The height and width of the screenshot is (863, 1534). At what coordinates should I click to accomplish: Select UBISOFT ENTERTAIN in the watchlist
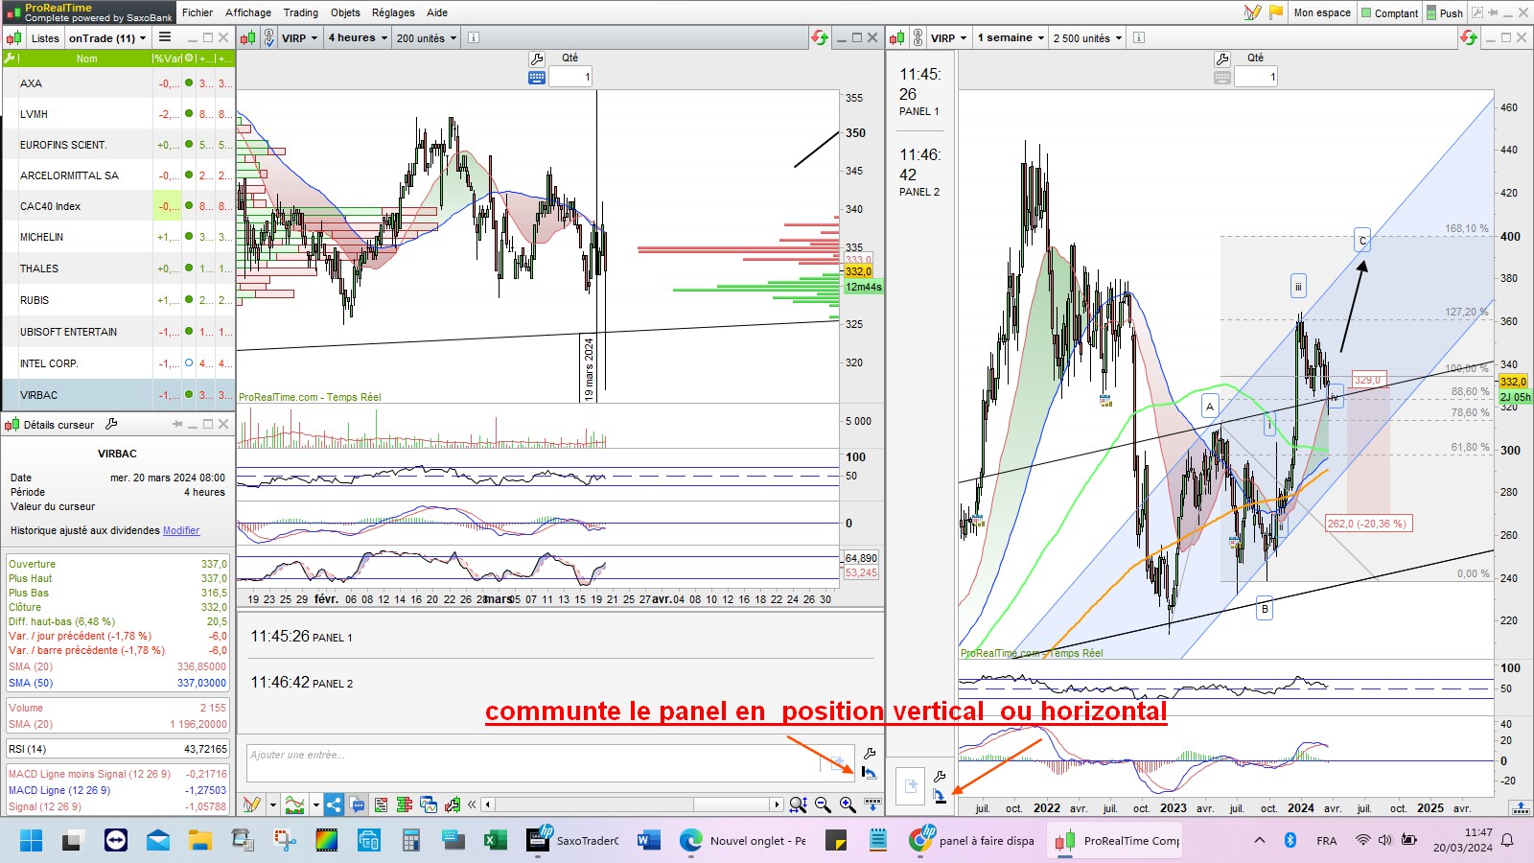[118, 332]
